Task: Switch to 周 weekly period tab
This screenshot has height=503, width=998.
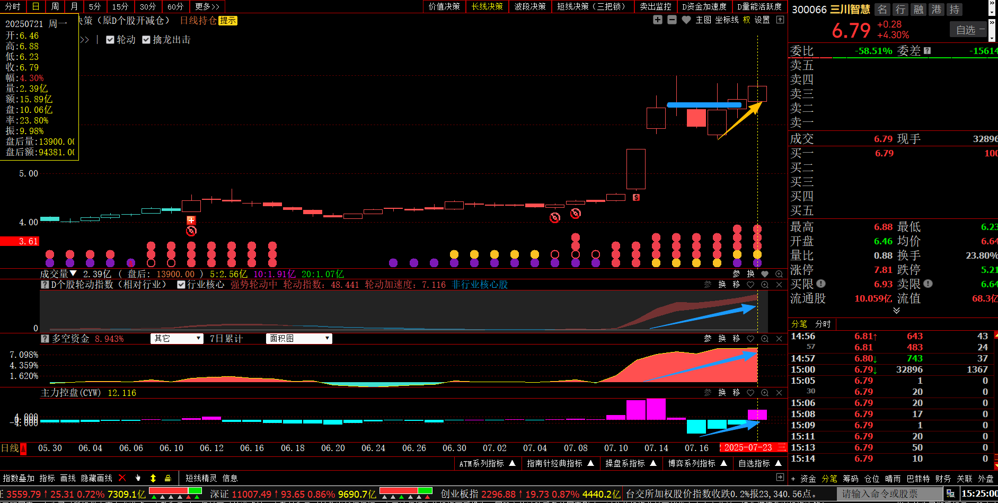Action: click(x=55, y=6)
